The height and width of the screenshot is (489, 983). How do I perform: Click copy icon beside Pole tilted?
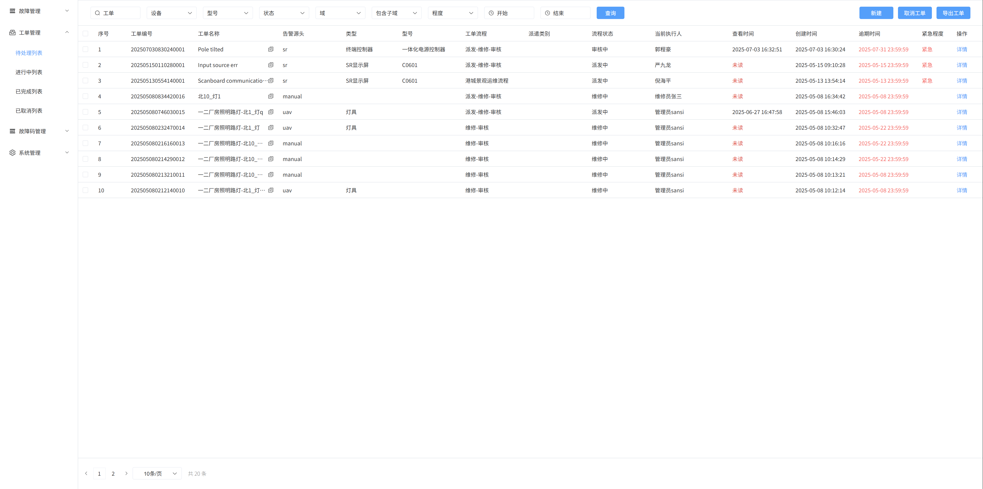[x=271, y=49]
